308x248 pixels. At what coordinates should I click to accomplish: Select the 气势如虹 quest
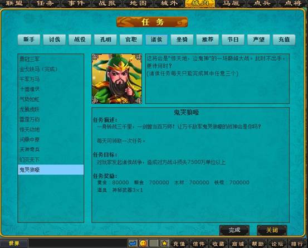[x=51, y=99]
